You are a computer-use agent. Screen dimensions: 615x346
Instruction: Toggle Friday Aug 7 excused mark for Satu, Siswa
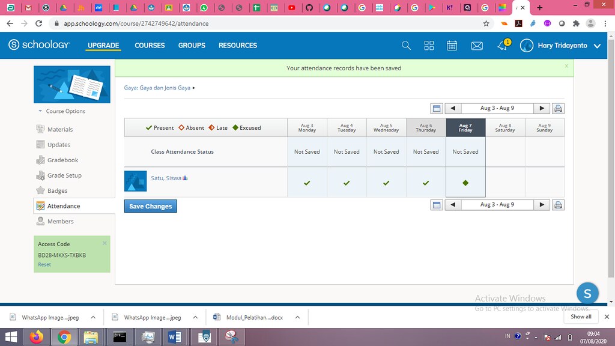tap(465, 183)
